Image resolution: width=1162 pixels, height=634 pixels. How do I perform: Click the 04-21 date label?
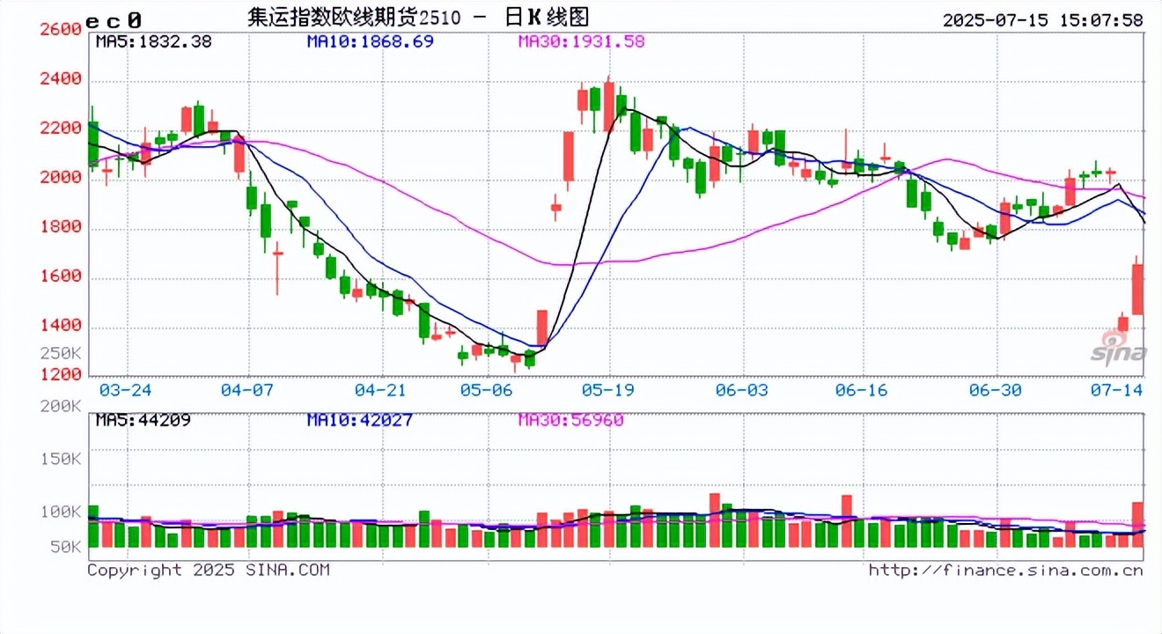(380, 389)
